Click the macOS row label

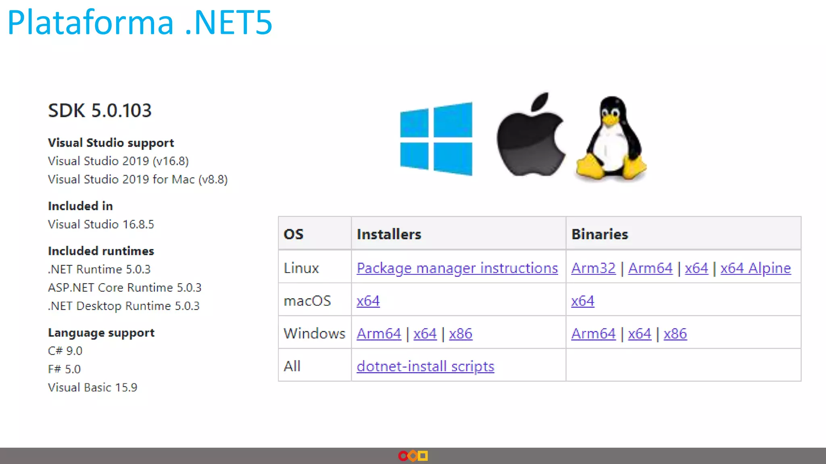[307, 301]
